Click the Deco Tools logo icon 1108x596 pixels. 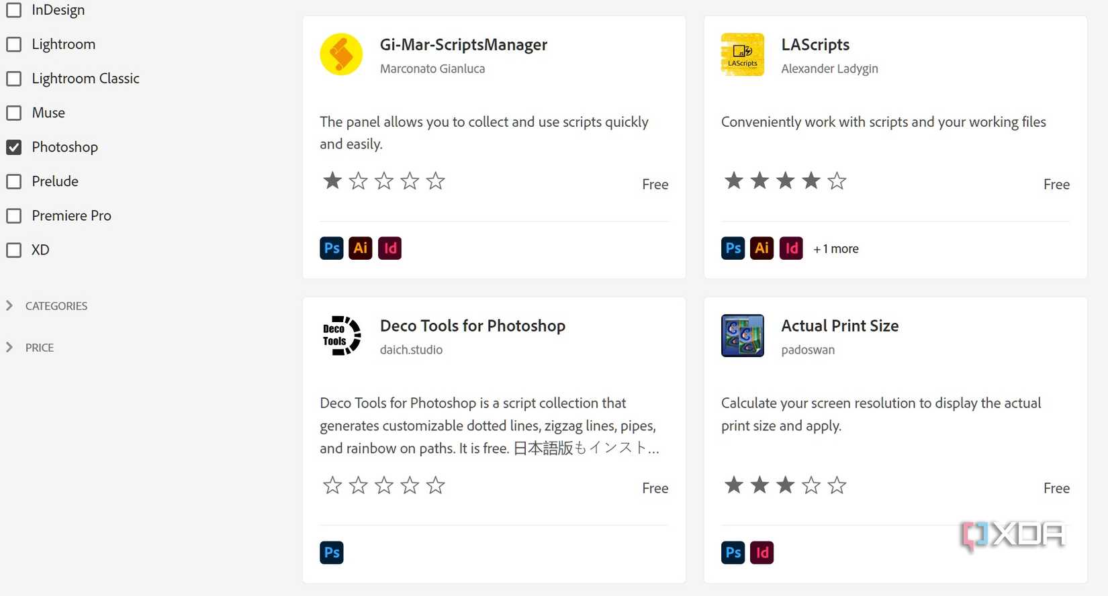pyautogui.click(x=341, y=336)
